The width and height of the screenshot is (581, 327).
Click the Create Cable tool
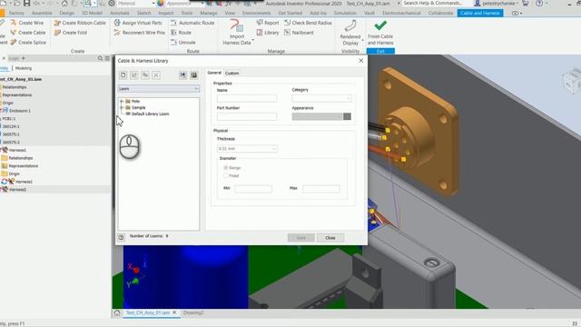click(28, 33)
